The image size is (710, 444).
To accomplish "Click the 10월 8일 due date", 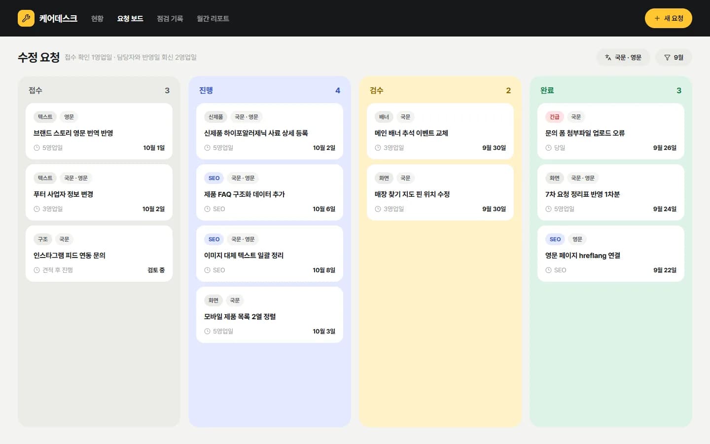I will (324, 270).
